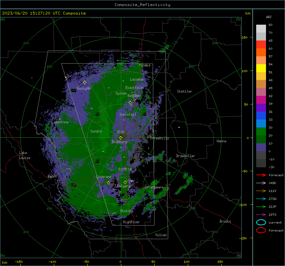Click the Airdrie city label
285x266 pixels.
click(x=125, y=169)
